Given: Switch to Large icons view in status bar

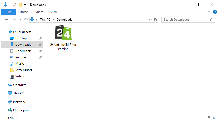Looking at the screenshot, I should [214, 118].
